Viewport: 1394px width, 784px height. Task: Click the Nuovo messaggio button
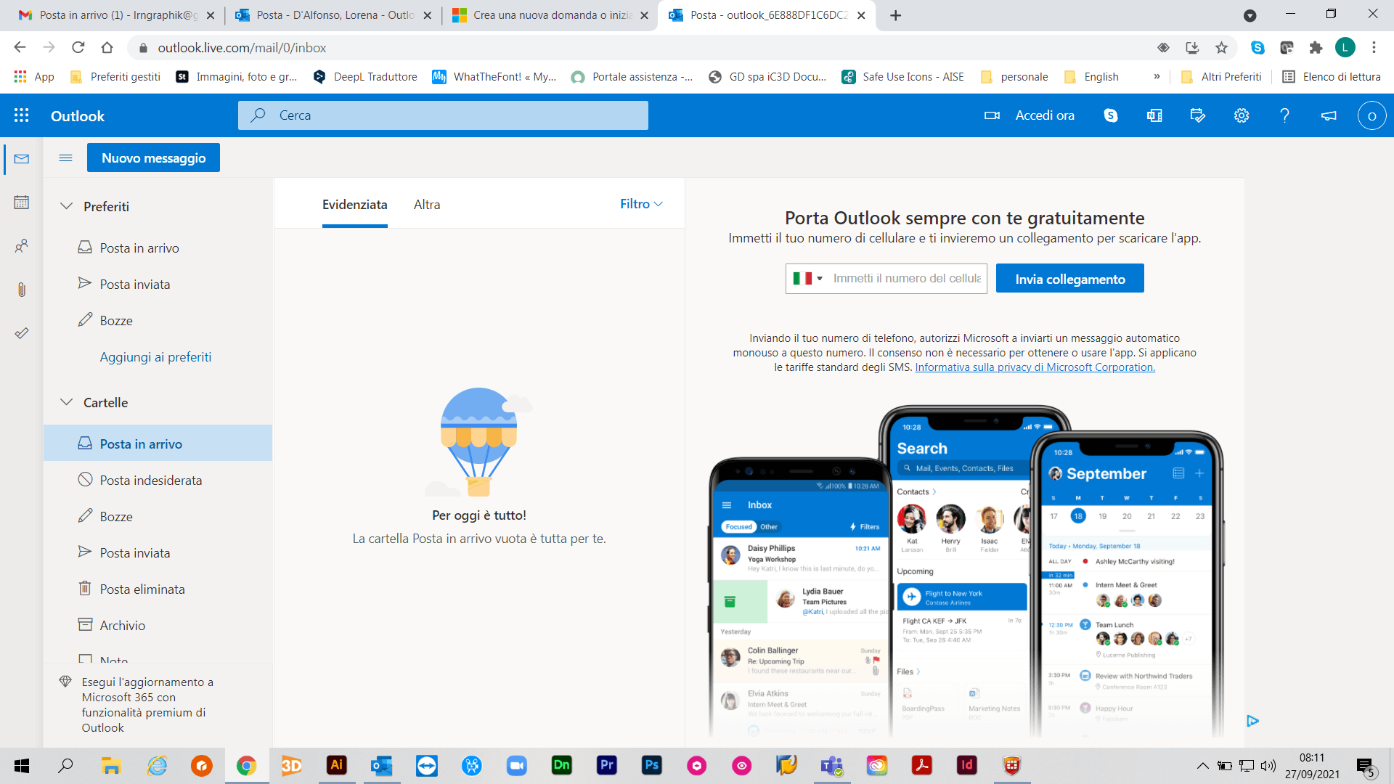pyautogui.click(x=153, y=158)
